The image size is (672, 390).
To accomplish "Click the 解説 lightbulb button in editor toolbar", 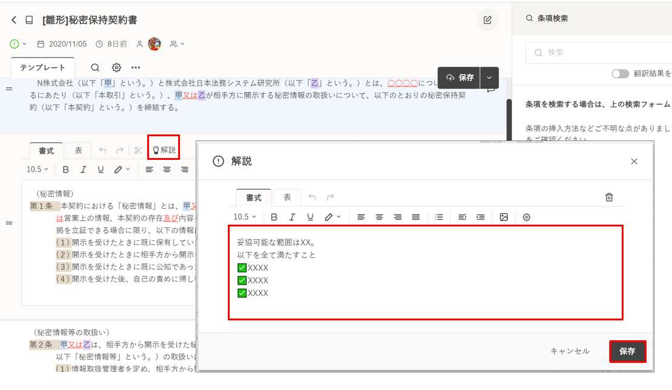I will point(164,150).
